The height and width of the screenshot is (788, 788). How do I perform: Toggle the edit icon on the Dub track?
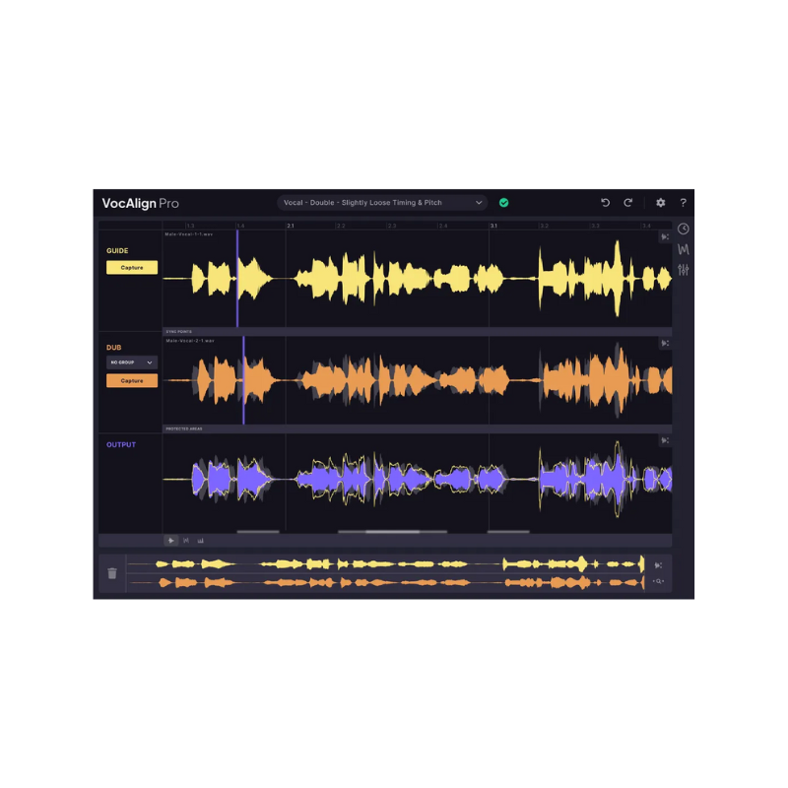pyautogui.click(x=664, y=343)
